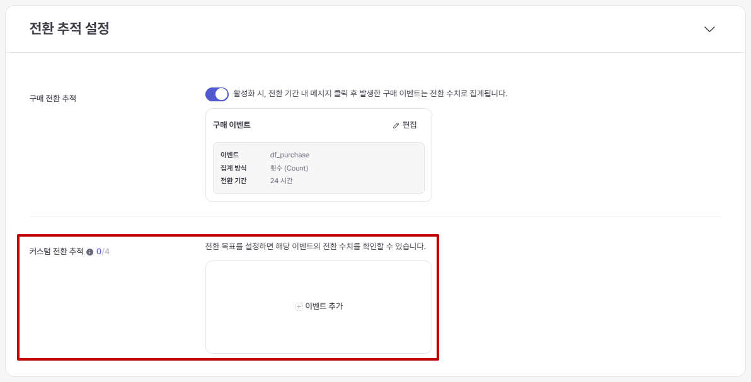Click the 0/4 custom event counter
The width and height of the screenshot is (751, 382).
pos(103,252)
